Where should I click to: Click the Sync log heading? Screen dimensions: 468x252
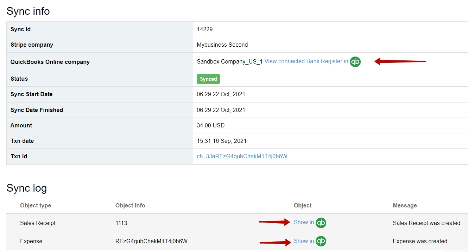pos(27,188)
